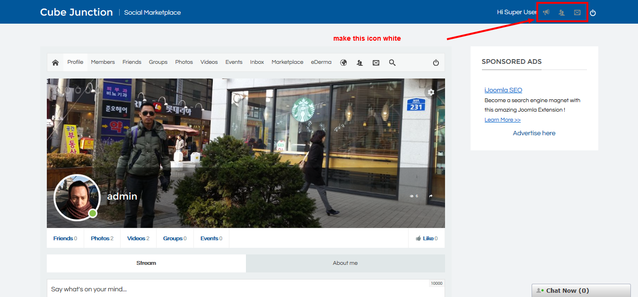638x297 pixels.
Task: Select the Stream tab
Action: (146, 263)
